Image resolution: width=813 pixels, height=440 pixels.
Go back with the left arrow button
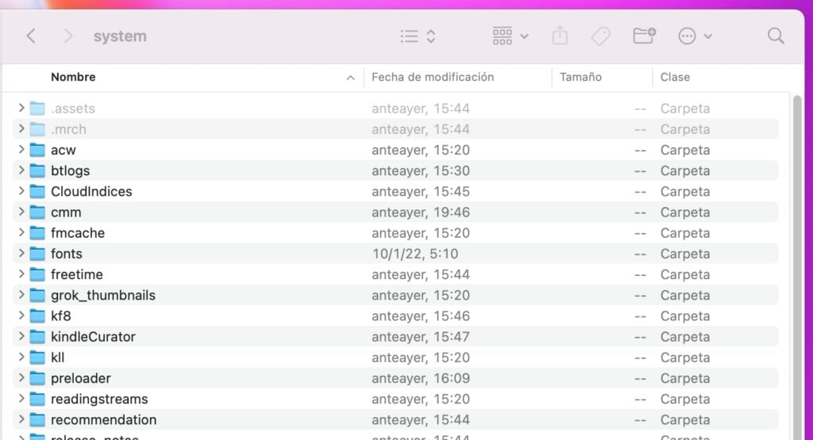[31, 36]
